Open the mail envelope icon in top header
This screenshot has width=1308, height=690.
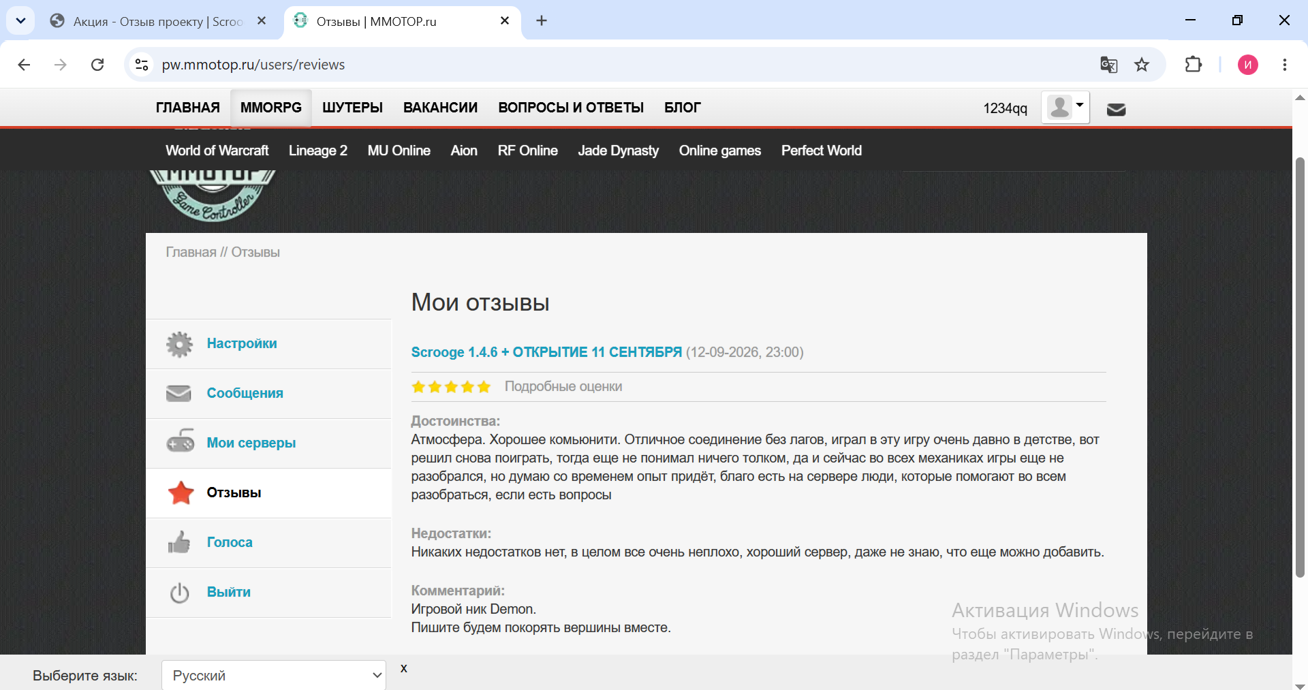tap(1116, 109)
